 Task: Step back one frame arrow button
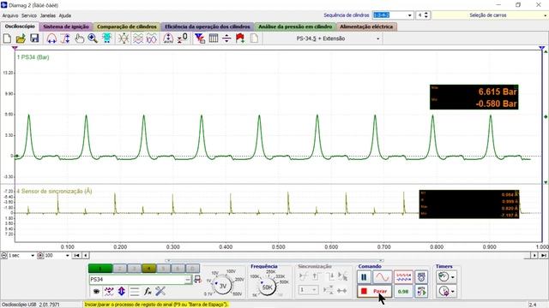point(85,256)
